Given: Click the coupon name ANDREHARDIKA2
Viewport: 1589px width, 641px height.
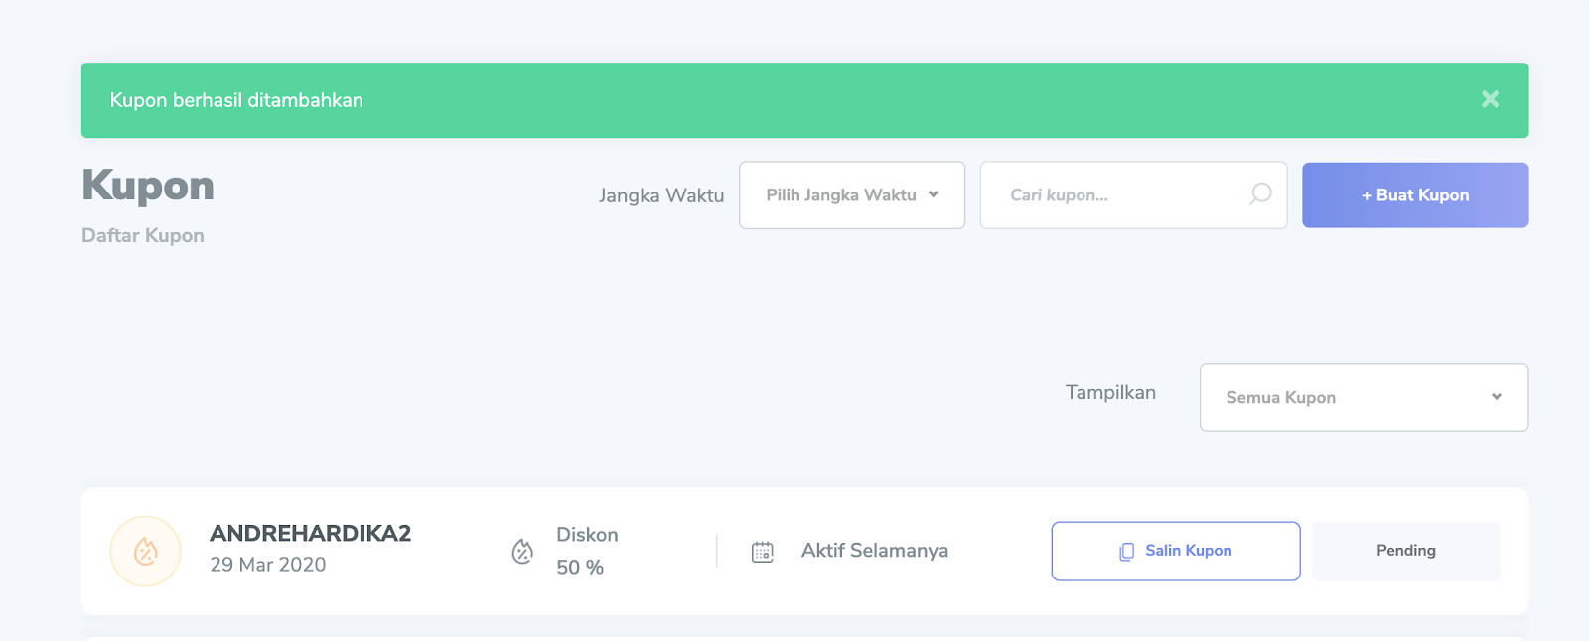Looking at the screenshot, I should click(310, 533).
